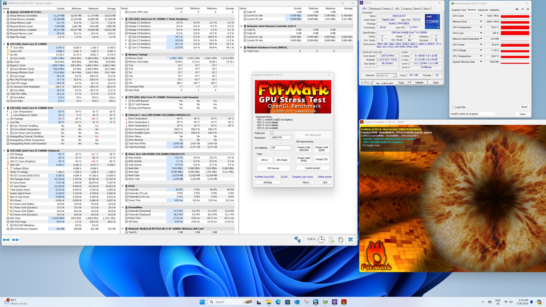Image resolution: width=546 pixels, height=307 pixels.
Task: Click the GPU-Z refresh icon
Action: (522, 9)
